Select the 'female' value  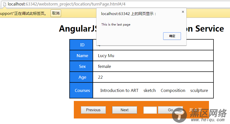[x=104, y=66]
